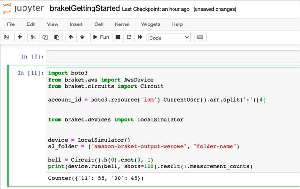Click the save and checkpoint icon
The image size is (300, 189).
[x=7, y=37]
